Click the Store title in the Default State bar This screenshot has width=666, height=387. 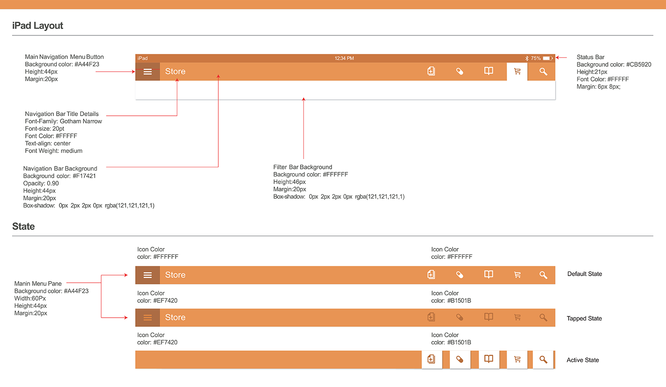[175, 275]
